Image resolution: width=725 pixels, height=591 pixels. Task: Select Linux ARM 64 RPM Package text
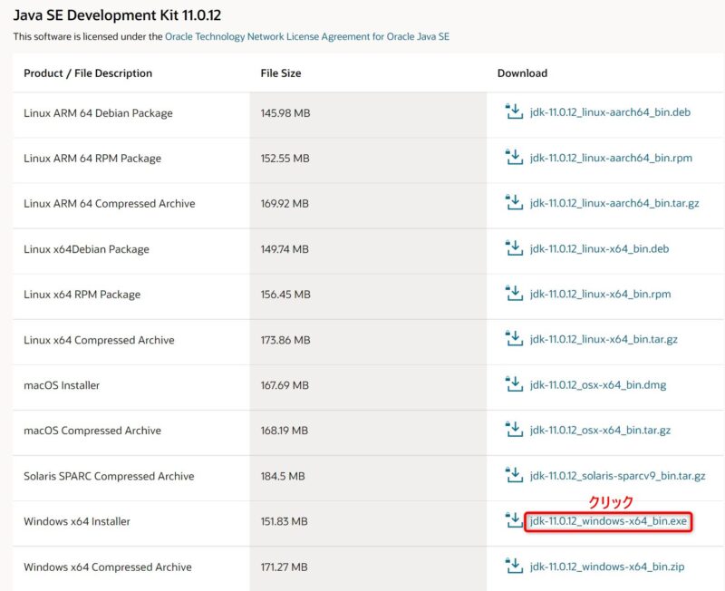(x=92, y=158)
